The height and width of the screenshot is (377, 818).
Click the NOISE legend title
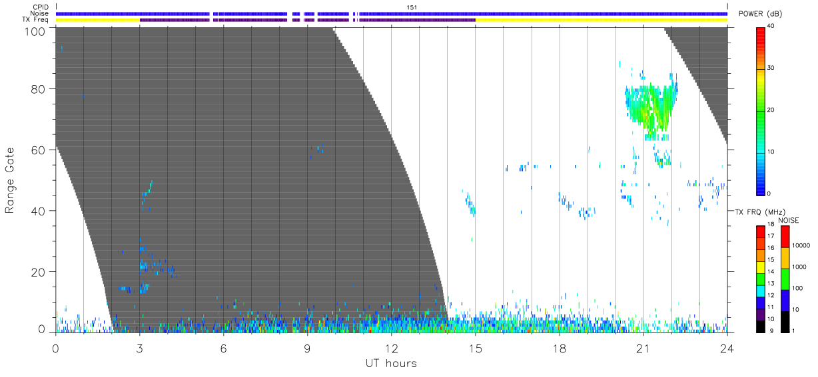[788, 220]
